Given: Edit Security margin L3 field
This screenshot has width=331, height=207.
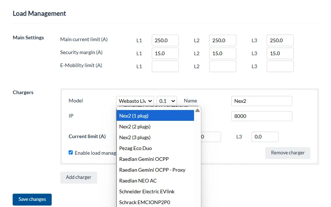Looking at the screenshot, I should point(280,53).
